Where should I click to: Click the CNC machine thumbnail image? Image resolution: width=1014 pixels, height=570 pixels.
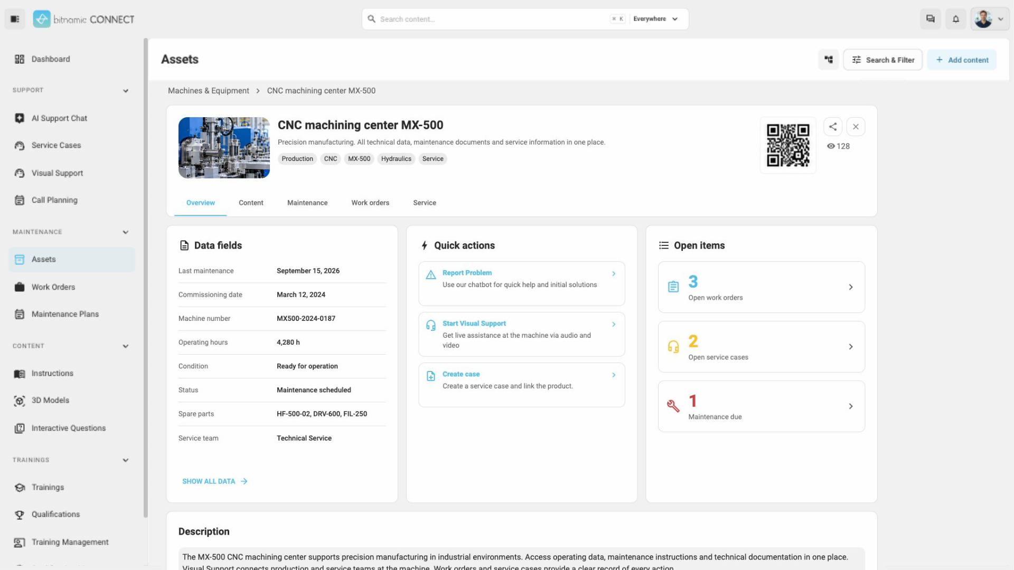(x=224, y=148)
